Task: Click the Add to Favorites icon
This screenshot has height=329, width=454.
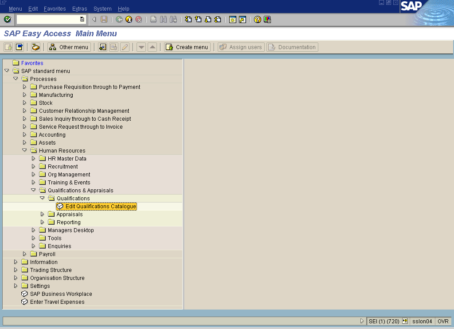Action: click(102, 47)
